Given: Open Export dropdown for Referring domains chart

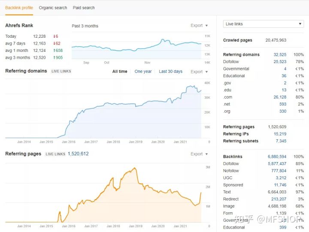Looking at the screenshot, I should 199,72.
